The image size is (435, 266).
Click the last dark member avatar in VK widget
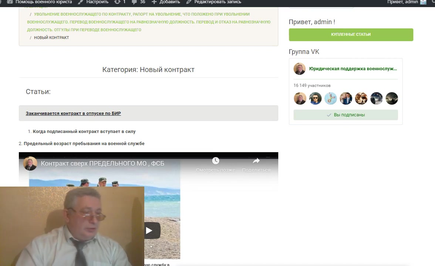pyautogui.click(x=392, y=99)
